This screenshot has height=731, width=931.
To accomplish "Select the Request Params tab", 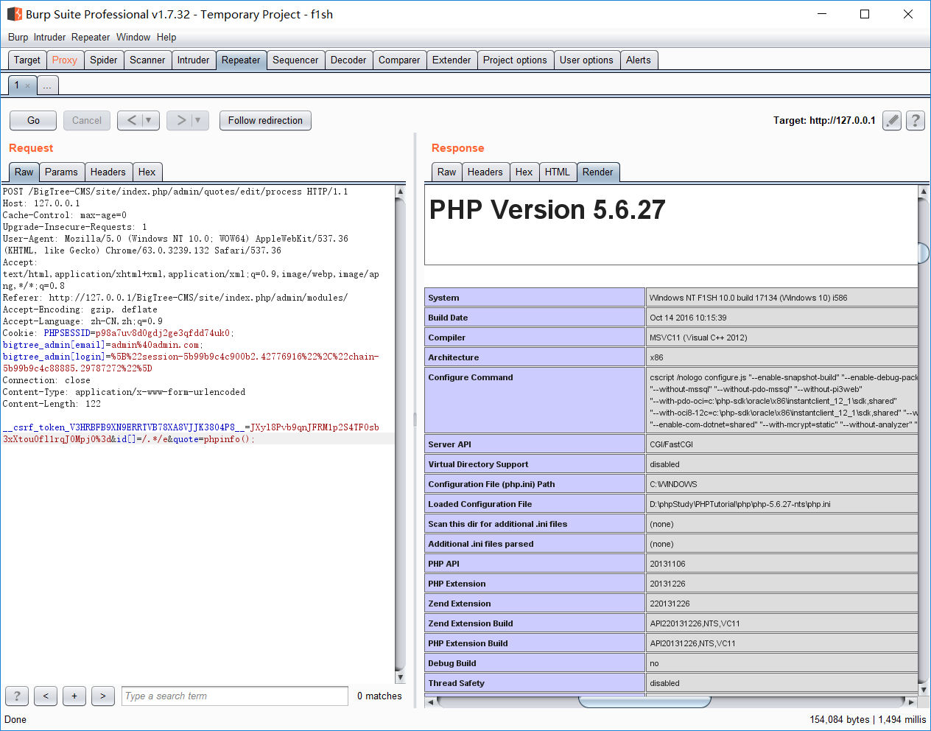I will pyautogui.click(x=61, y=172).
